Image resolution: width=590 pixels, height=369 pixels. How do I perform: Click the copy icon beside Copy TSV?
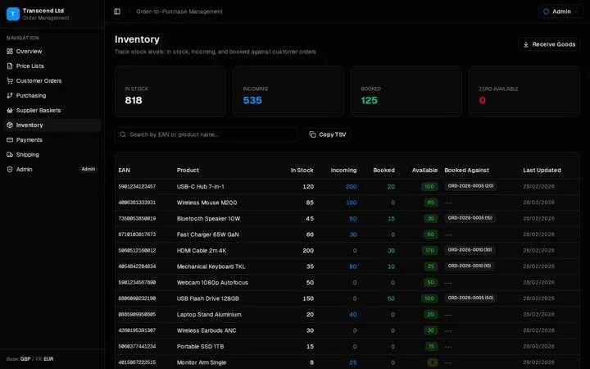(312, 134)
